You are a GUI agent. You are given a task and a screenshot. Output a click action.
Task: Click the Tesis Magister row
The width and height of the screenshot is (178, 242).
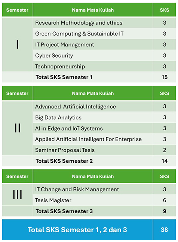pos(104,200)
